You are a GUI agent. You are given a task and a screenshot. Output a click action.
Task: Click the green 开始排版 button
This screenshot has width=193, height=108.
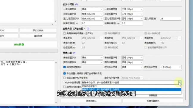[x=28, y=44]
